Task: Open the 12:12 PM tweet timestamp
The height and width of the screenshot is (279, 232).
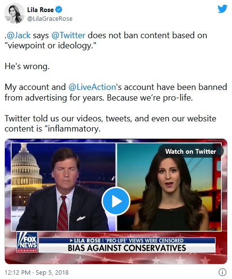Action: (x=17, y=272)
